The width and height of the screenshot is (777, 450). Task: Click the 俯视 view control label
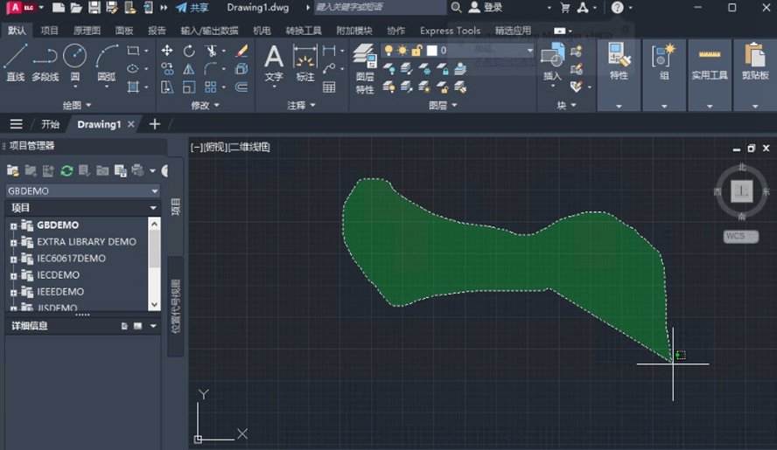coord(215,147)
